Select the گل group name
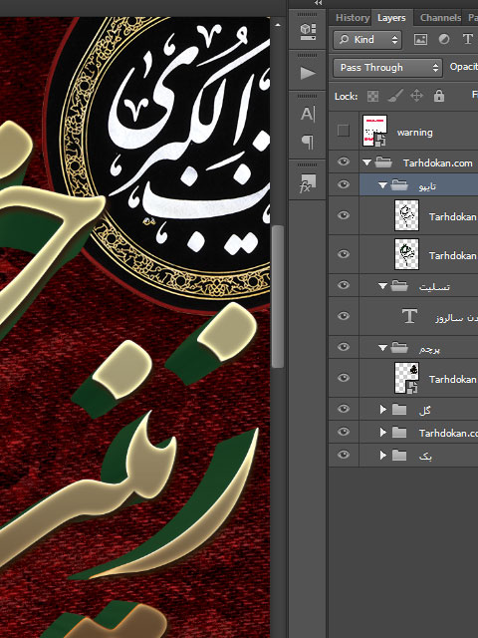Image resolution: width=478 pixels, height=638 pixels. coord(424,410)
